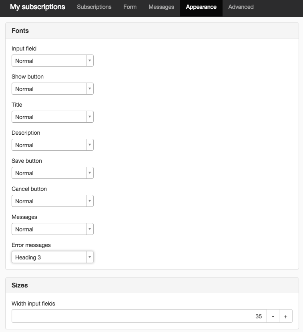Go to the Form tab
This screenshot has height=332, width=303.
[x=130, y=7]
